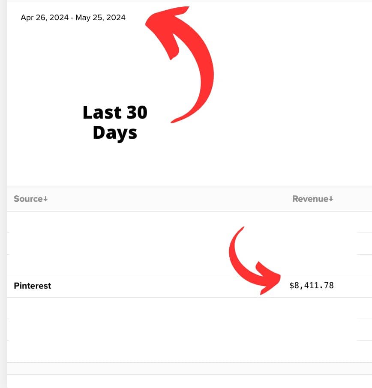Click the sort arrow beside Source
The width and height of the screenshot is (372, 388).
click(45, 199)
